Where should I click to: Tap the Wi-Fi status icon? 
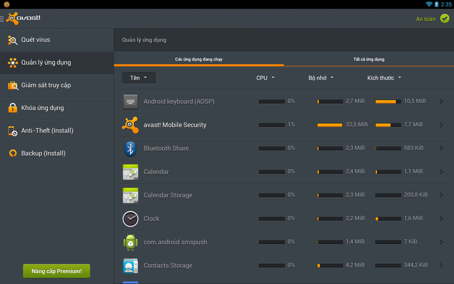pos(429,4)
